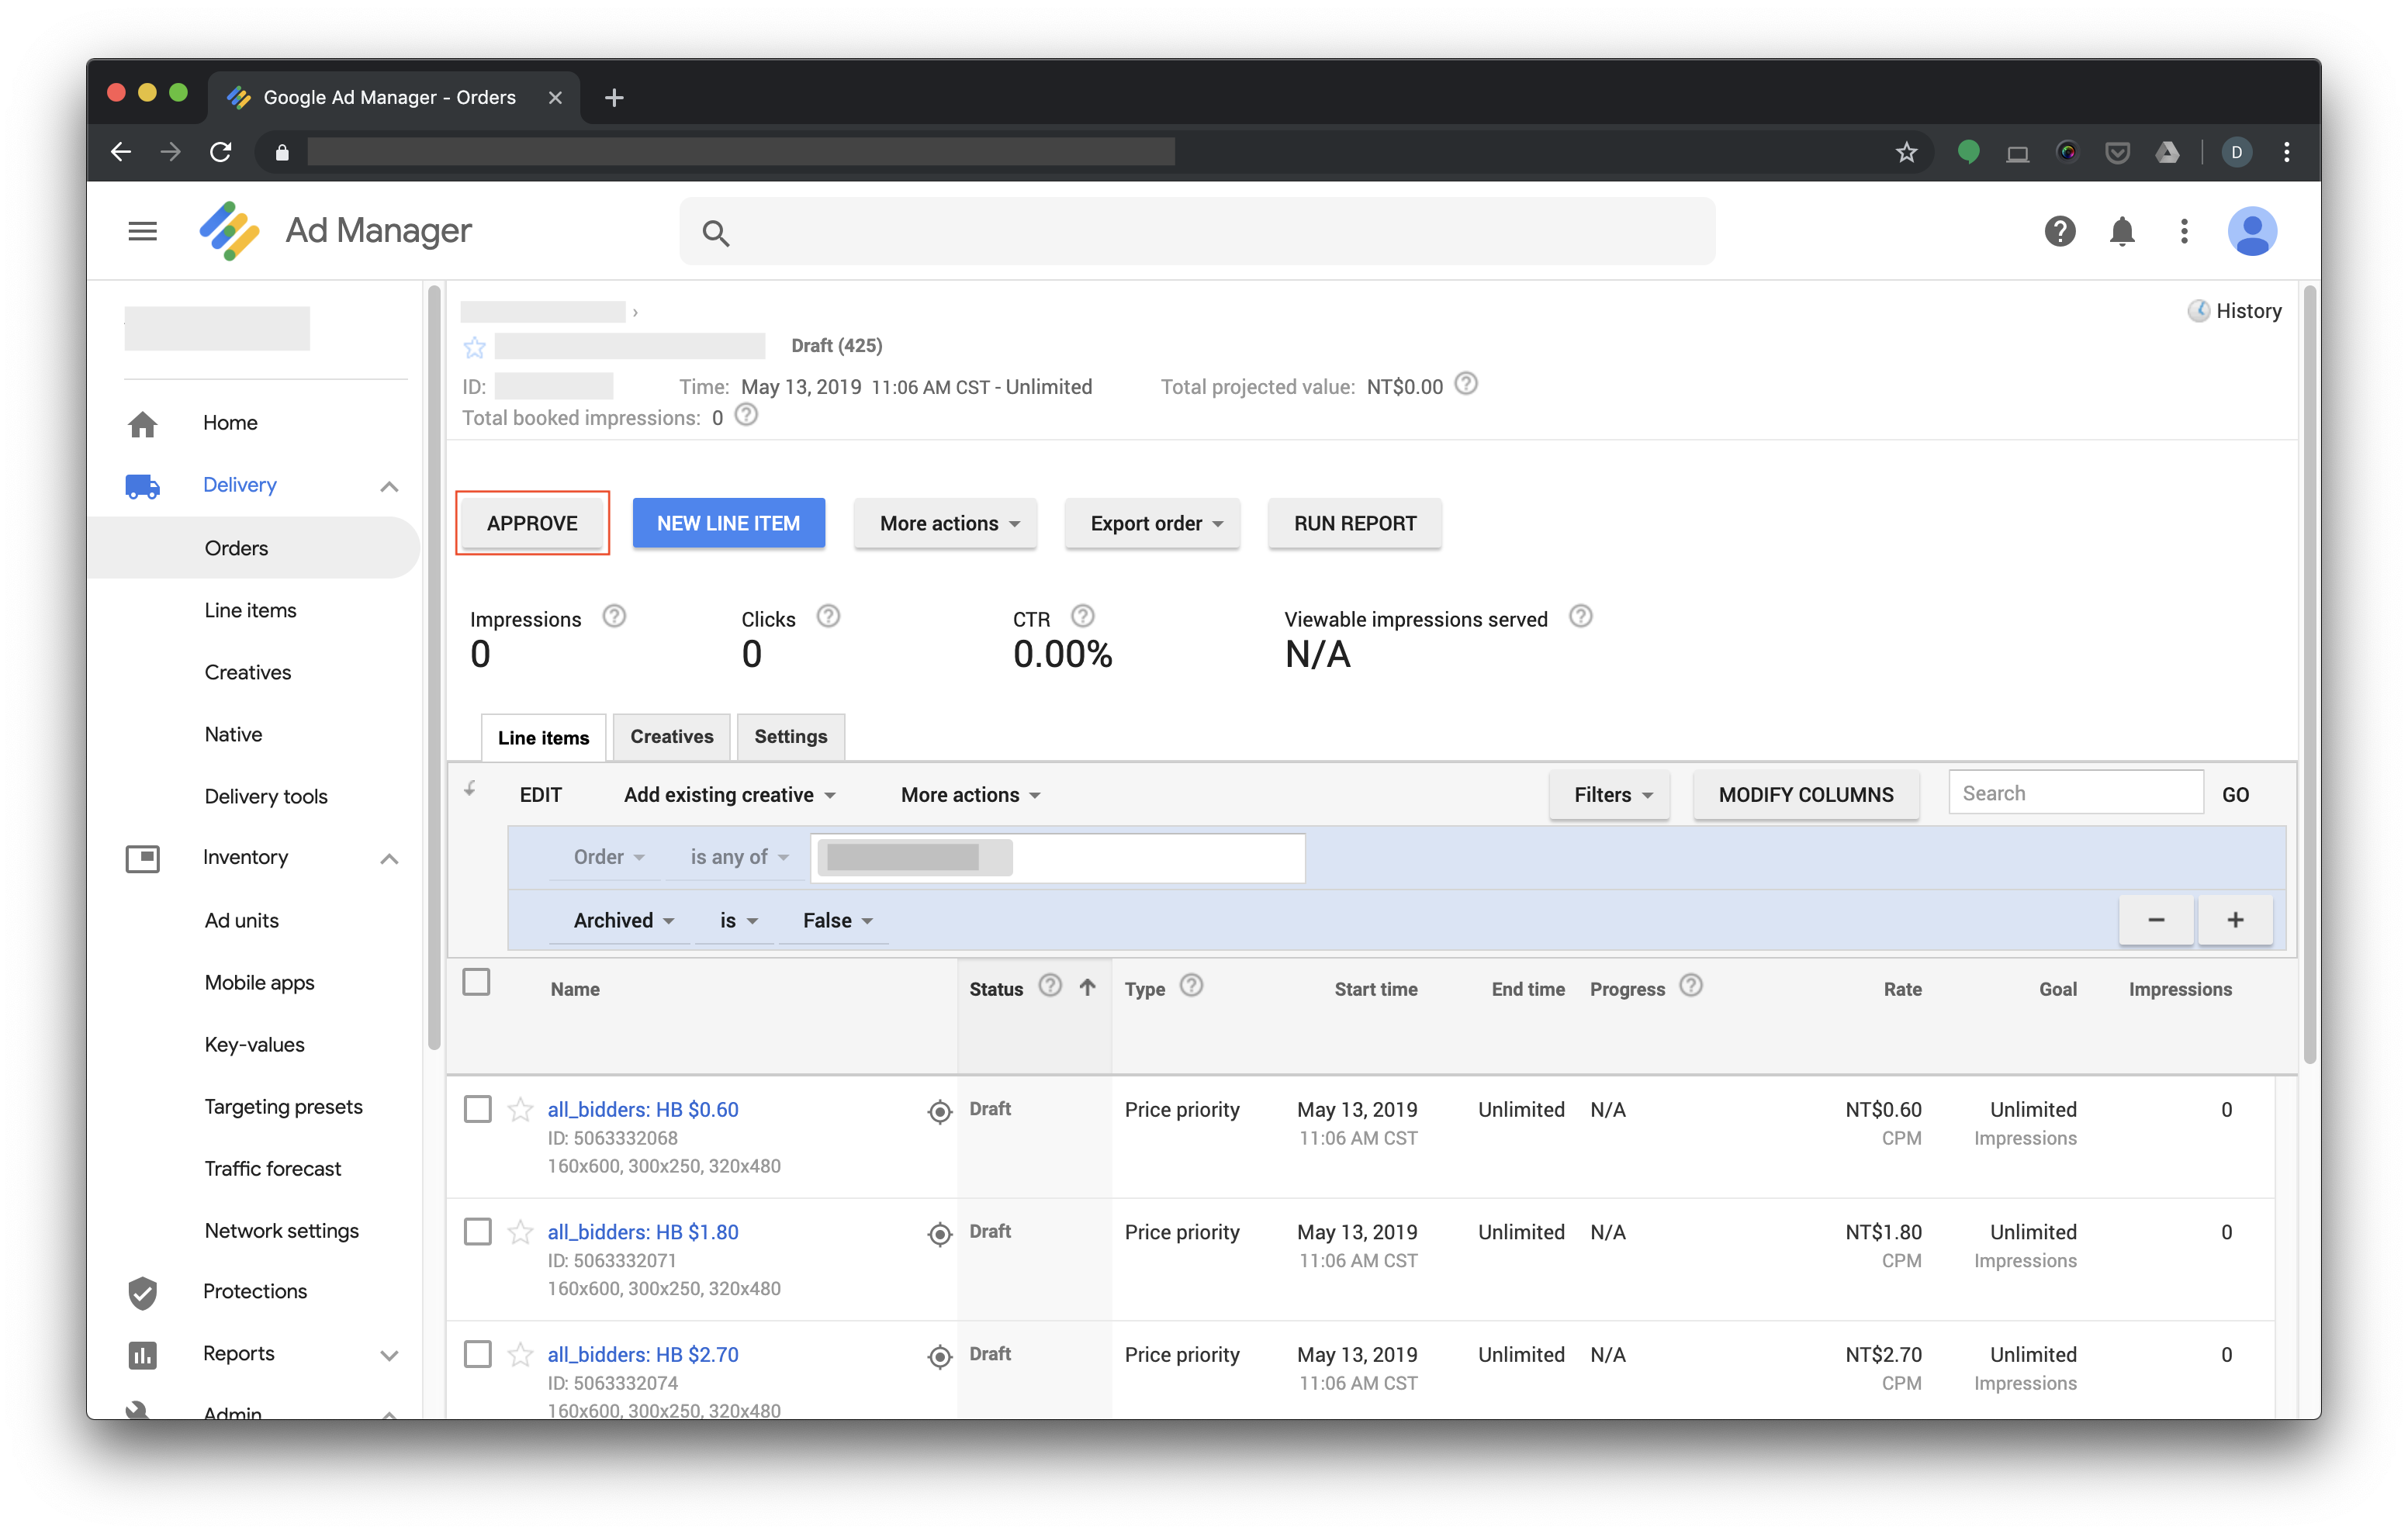This screenshot has width=2408, height=1534.
Task: Click the APPROVE button
Action: 532,523
